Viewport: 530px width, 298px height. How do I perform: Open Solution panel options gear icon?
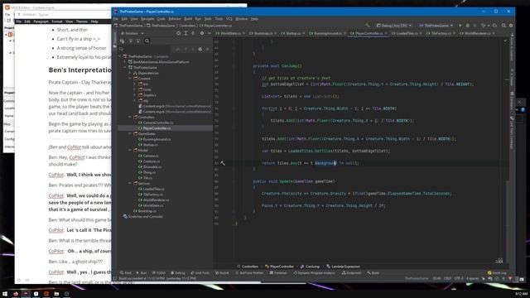(x=202, y=33)
